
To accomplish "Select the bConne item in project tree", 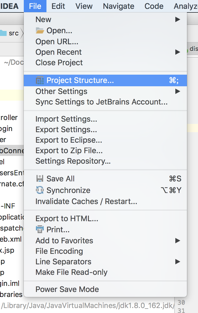I will coord(12,150).
